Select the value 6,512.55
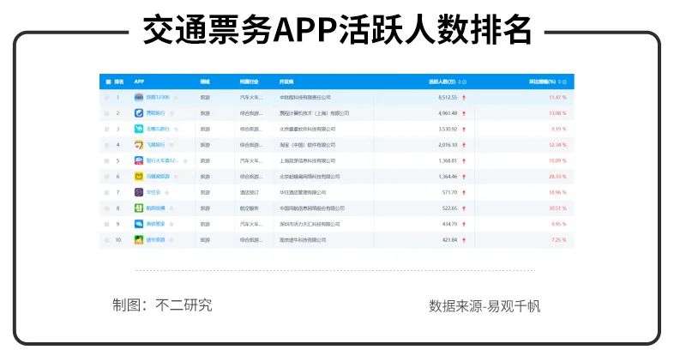This screenshot has height=362, width=674. click(448, 98)
